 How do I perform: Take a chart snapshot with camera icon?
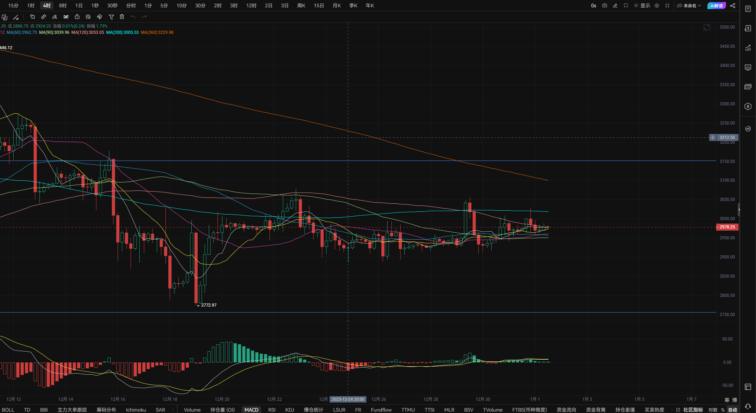pos(604,6)
